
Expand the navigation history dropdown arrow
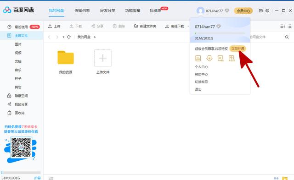63,37
